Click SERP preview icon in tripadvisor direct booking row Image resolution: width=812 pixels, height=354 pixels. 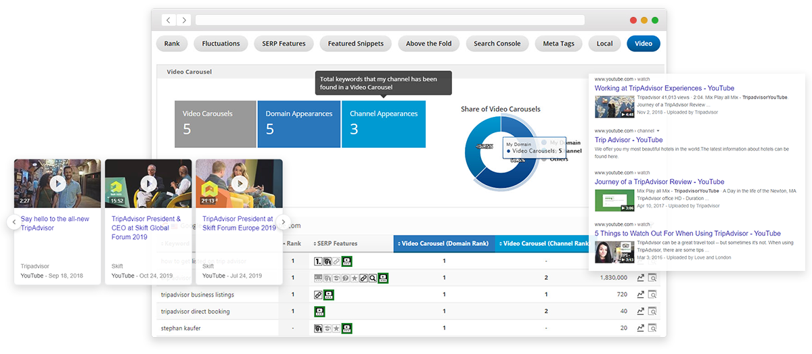[652, 311]
